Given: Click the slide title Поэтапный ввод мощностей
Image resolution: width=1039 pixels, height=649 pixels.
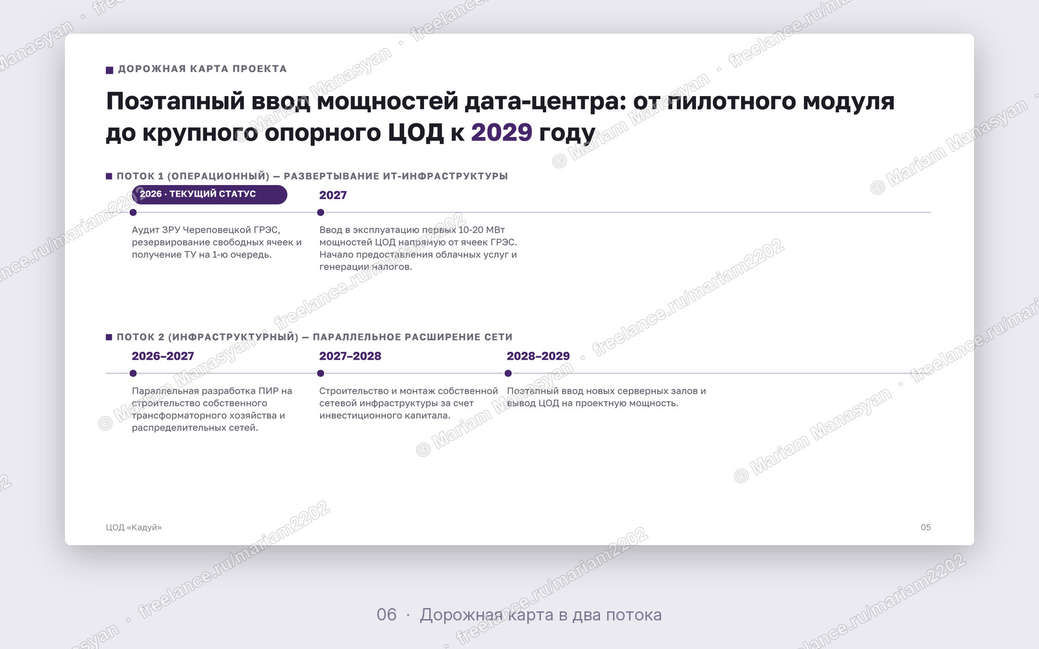Looking at the screenshot, I should pos(500,117).
